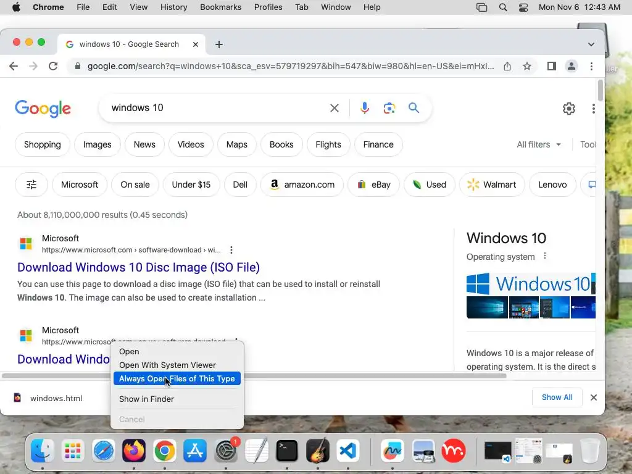Screen dimensions: 632x474
Task: Click the horizontal page scrollbar
Action: click(x=254, y=376)
